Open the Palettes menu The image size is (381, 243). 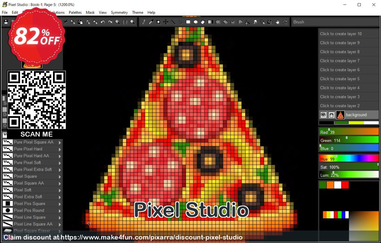75,12
